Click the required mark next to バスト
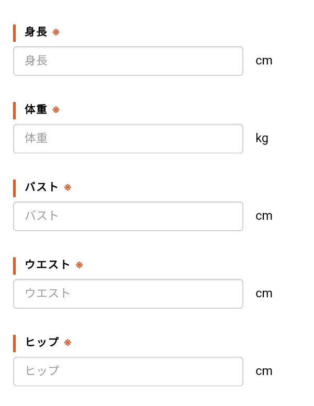This screenshot has height=406, width=314. [x=68, y=187]
